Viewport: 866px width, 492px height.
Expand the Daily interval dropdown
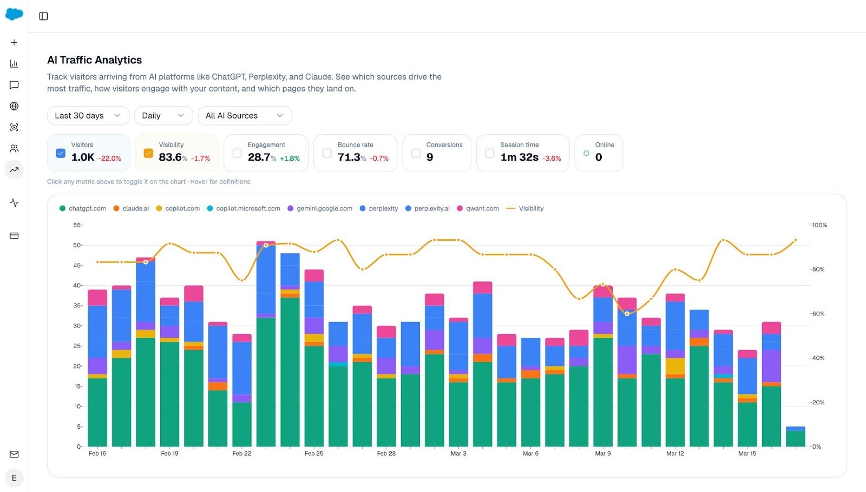coord(163,115)
